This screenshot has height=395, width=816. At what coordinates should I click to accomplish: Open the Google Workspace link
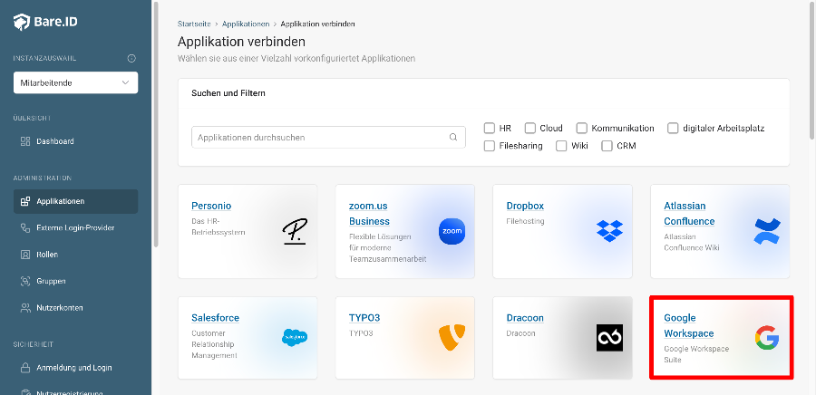688,326
